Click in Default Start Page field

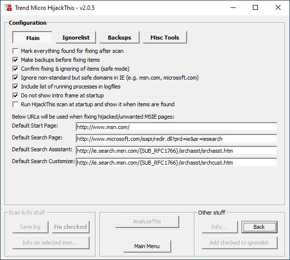[x=177, y=127]
